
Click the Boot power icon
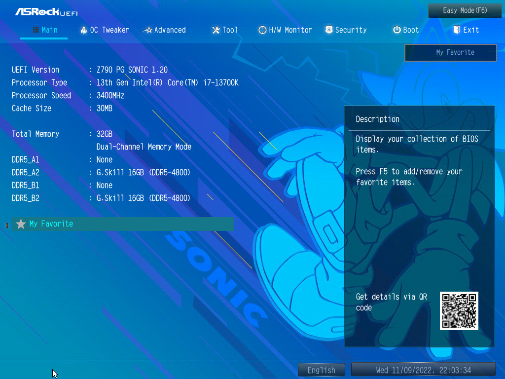397,30
